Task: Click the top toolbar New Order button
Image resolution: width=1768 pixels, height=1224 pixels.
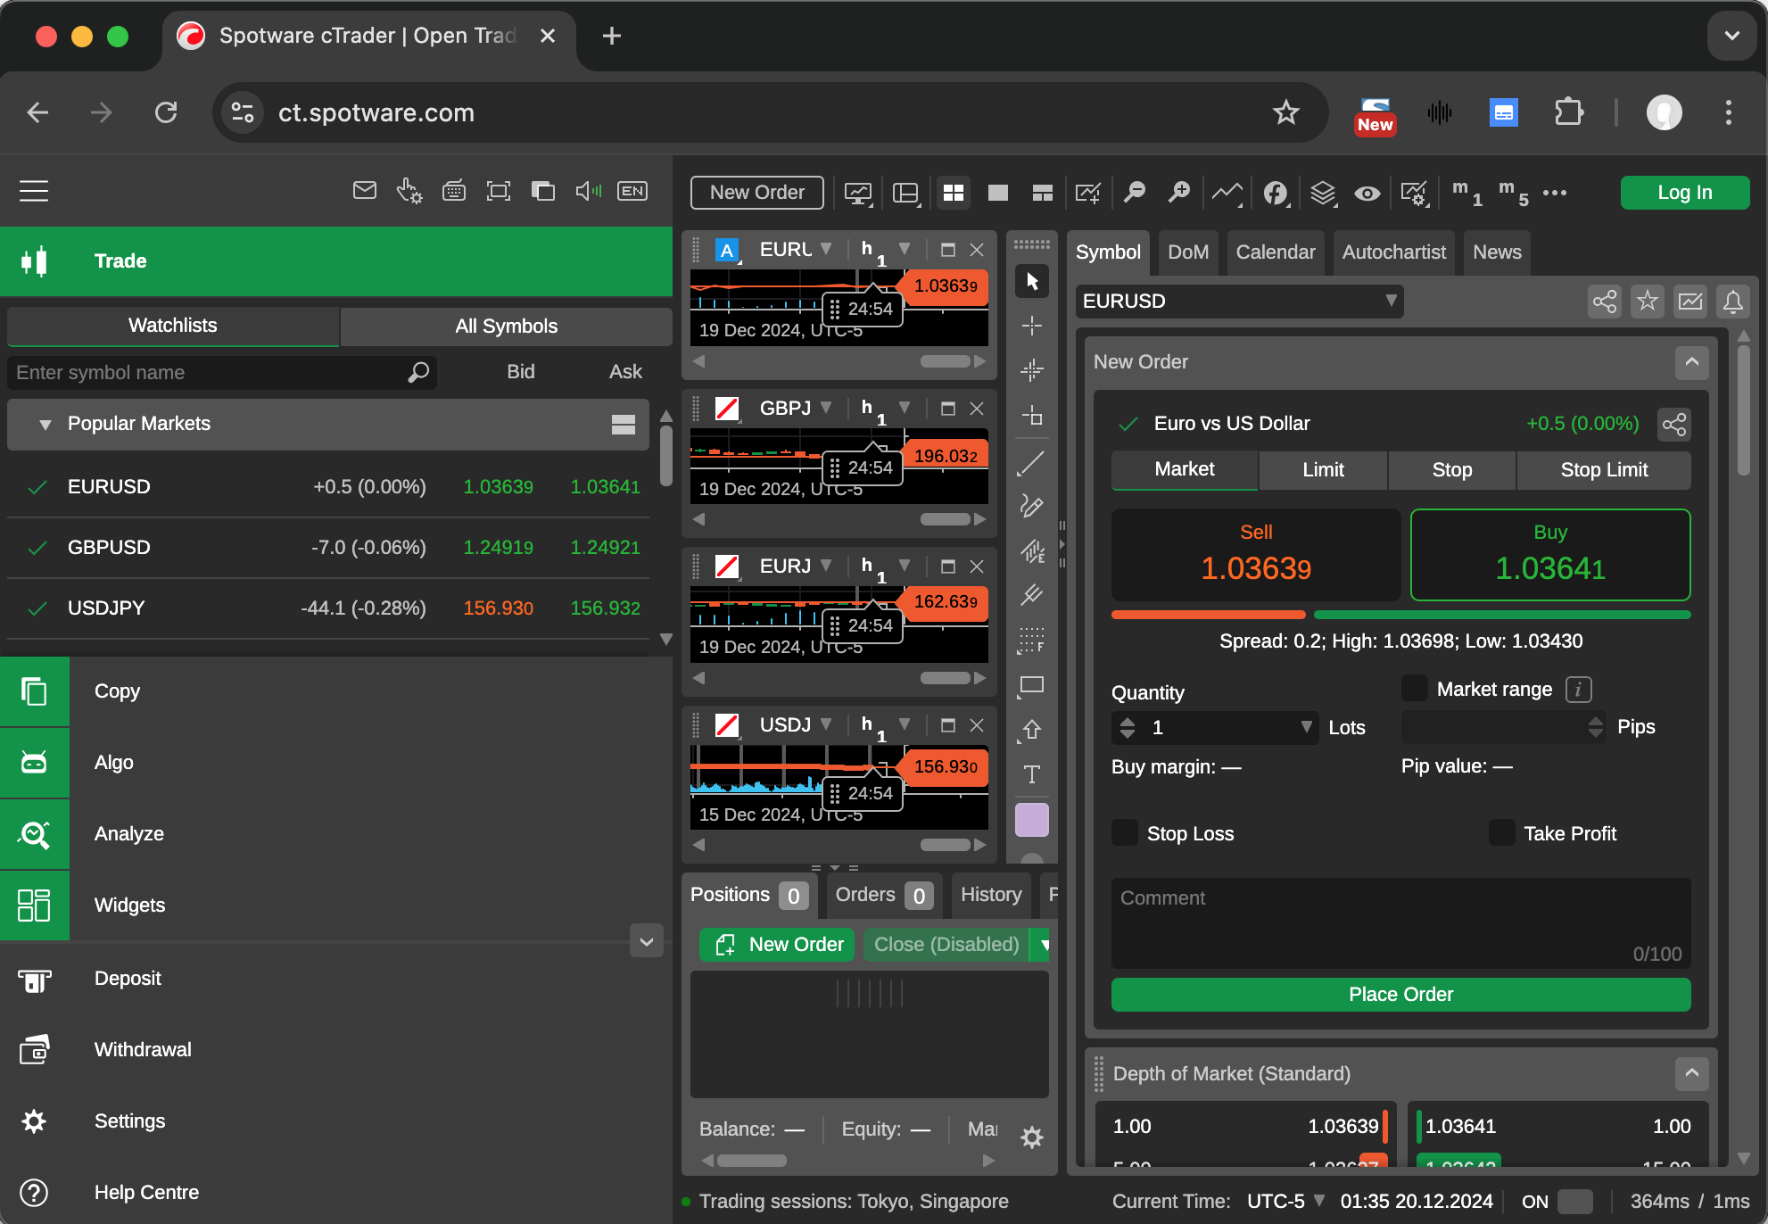Action: tap(757, 193)
